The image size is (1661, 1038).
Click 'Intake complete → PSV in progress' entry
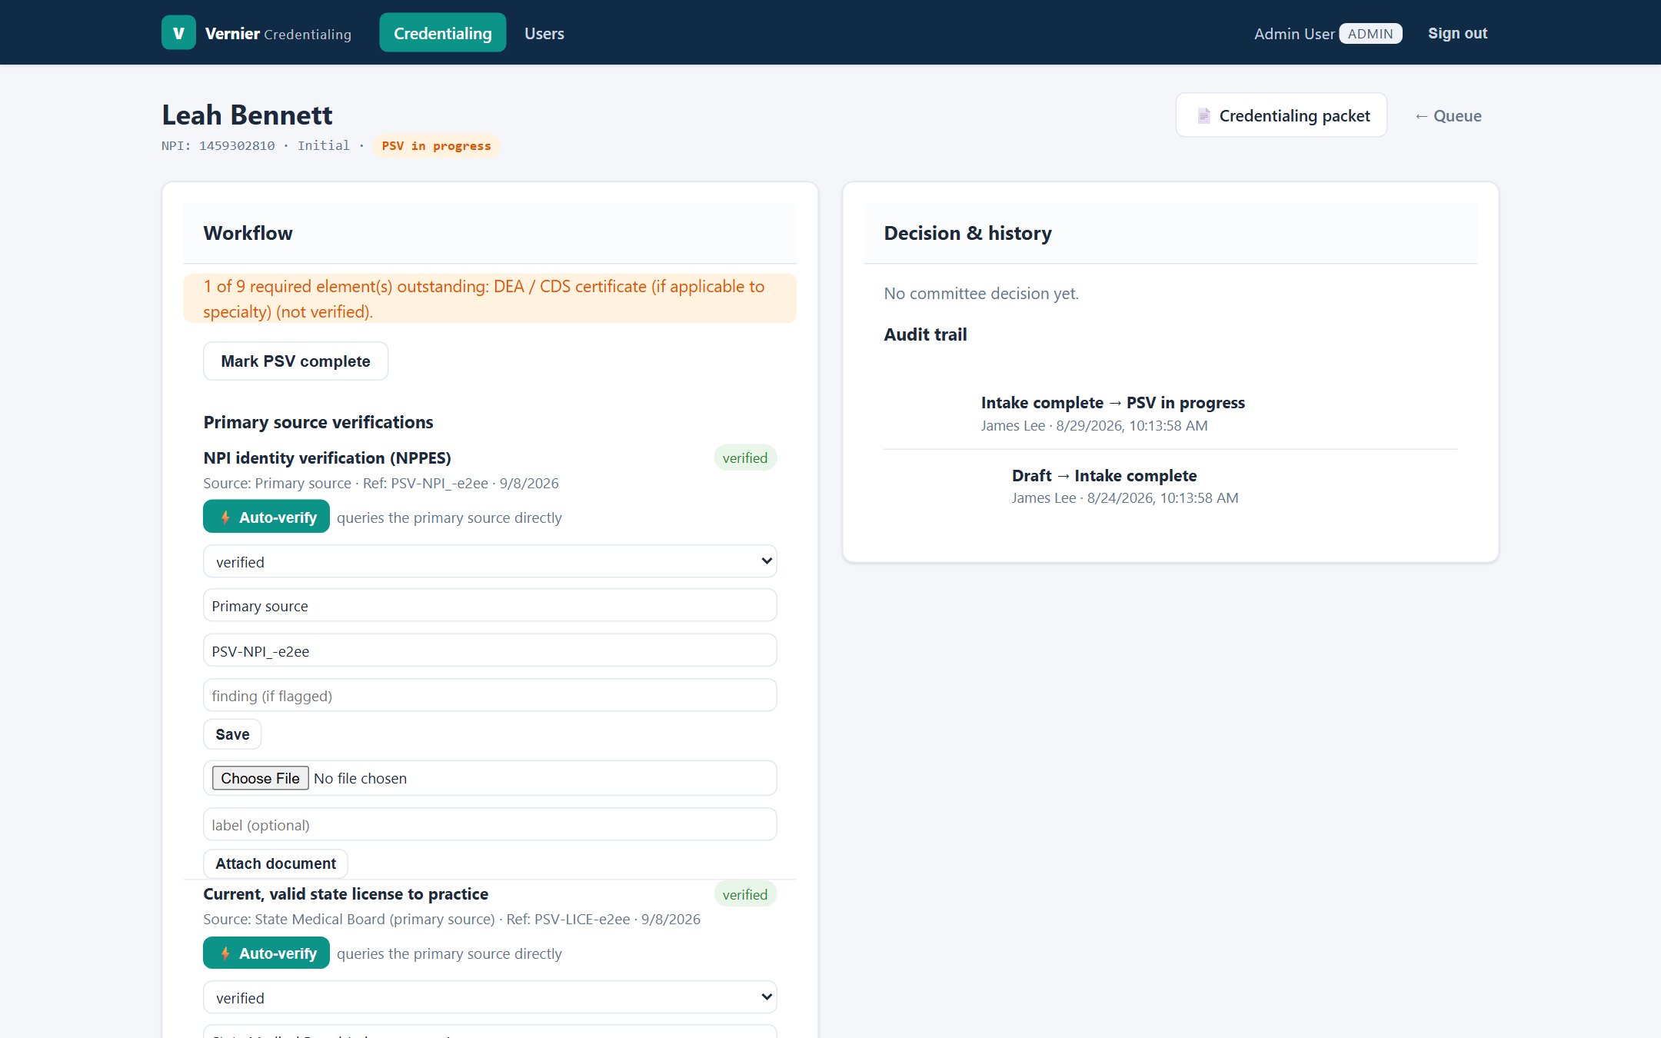1113,403
